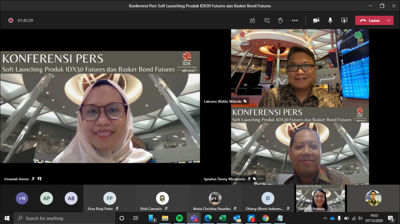Adjust volume from system tray speaker
The width and height of the screenshot is (400, 224).
[360, 218]
